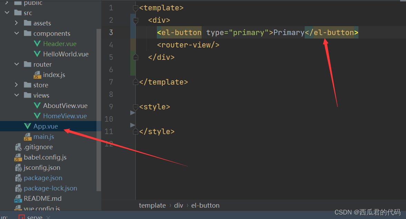
Task: Select the template breadcrumb
Action: [x=152, y=206]
